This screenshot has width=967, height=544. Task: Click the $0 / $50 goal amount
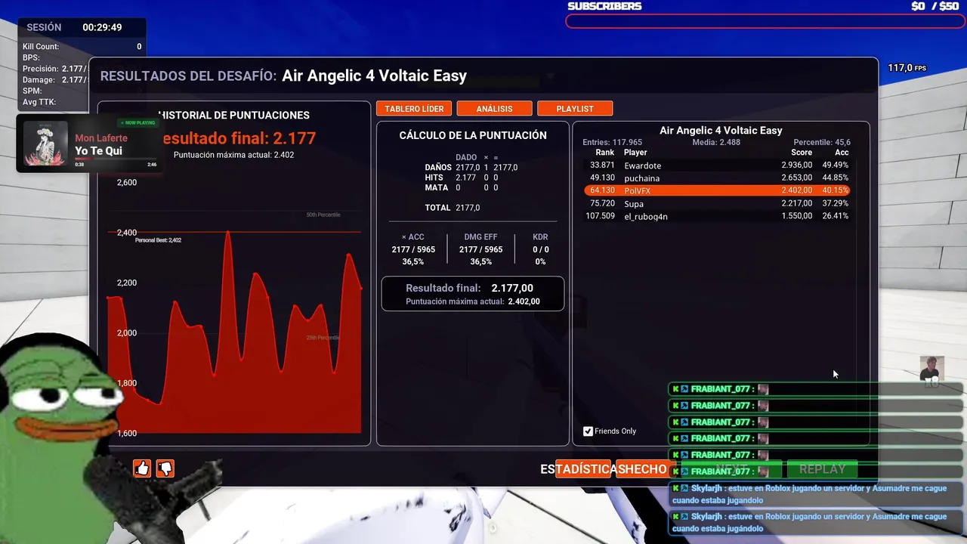(935, 6)
